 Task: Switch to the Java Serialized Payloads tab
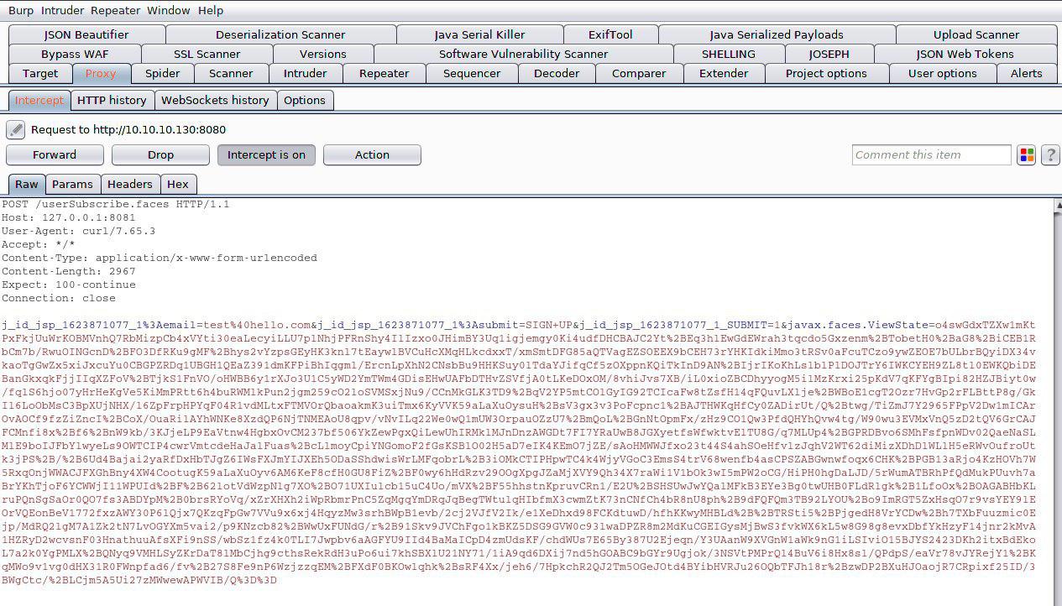[x=777, y=34]
